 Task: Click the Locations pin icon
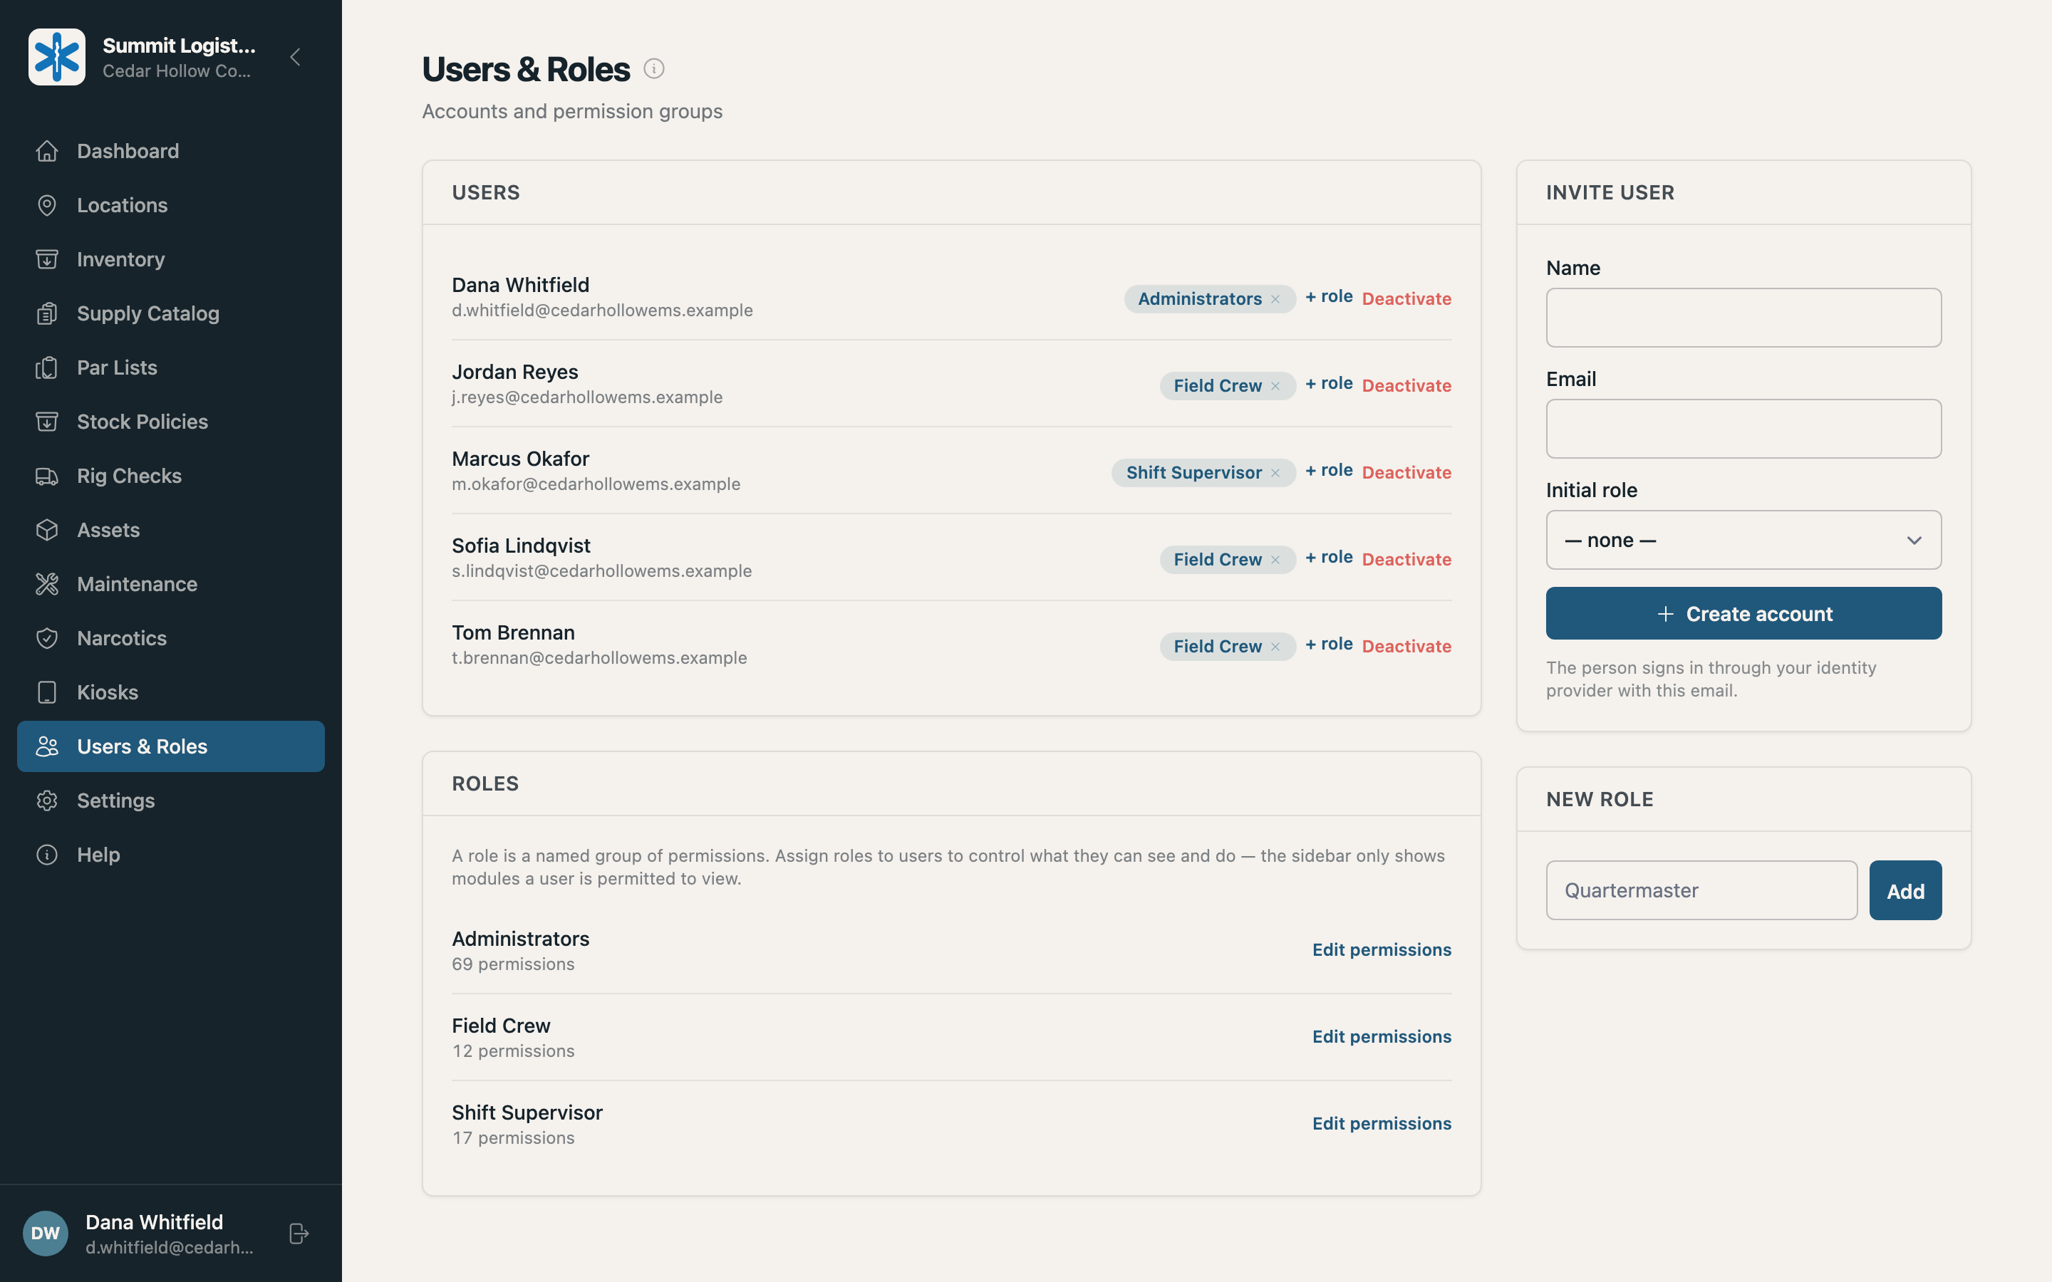(46, 205)
